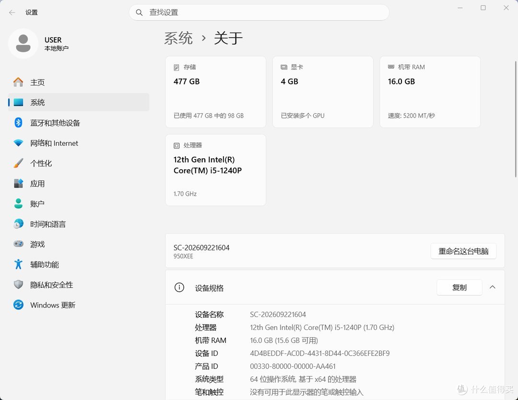Image resolution: width=518 pixels, height=400 pixels.
Task: Click the Home house icon
Action: point(18,82)
